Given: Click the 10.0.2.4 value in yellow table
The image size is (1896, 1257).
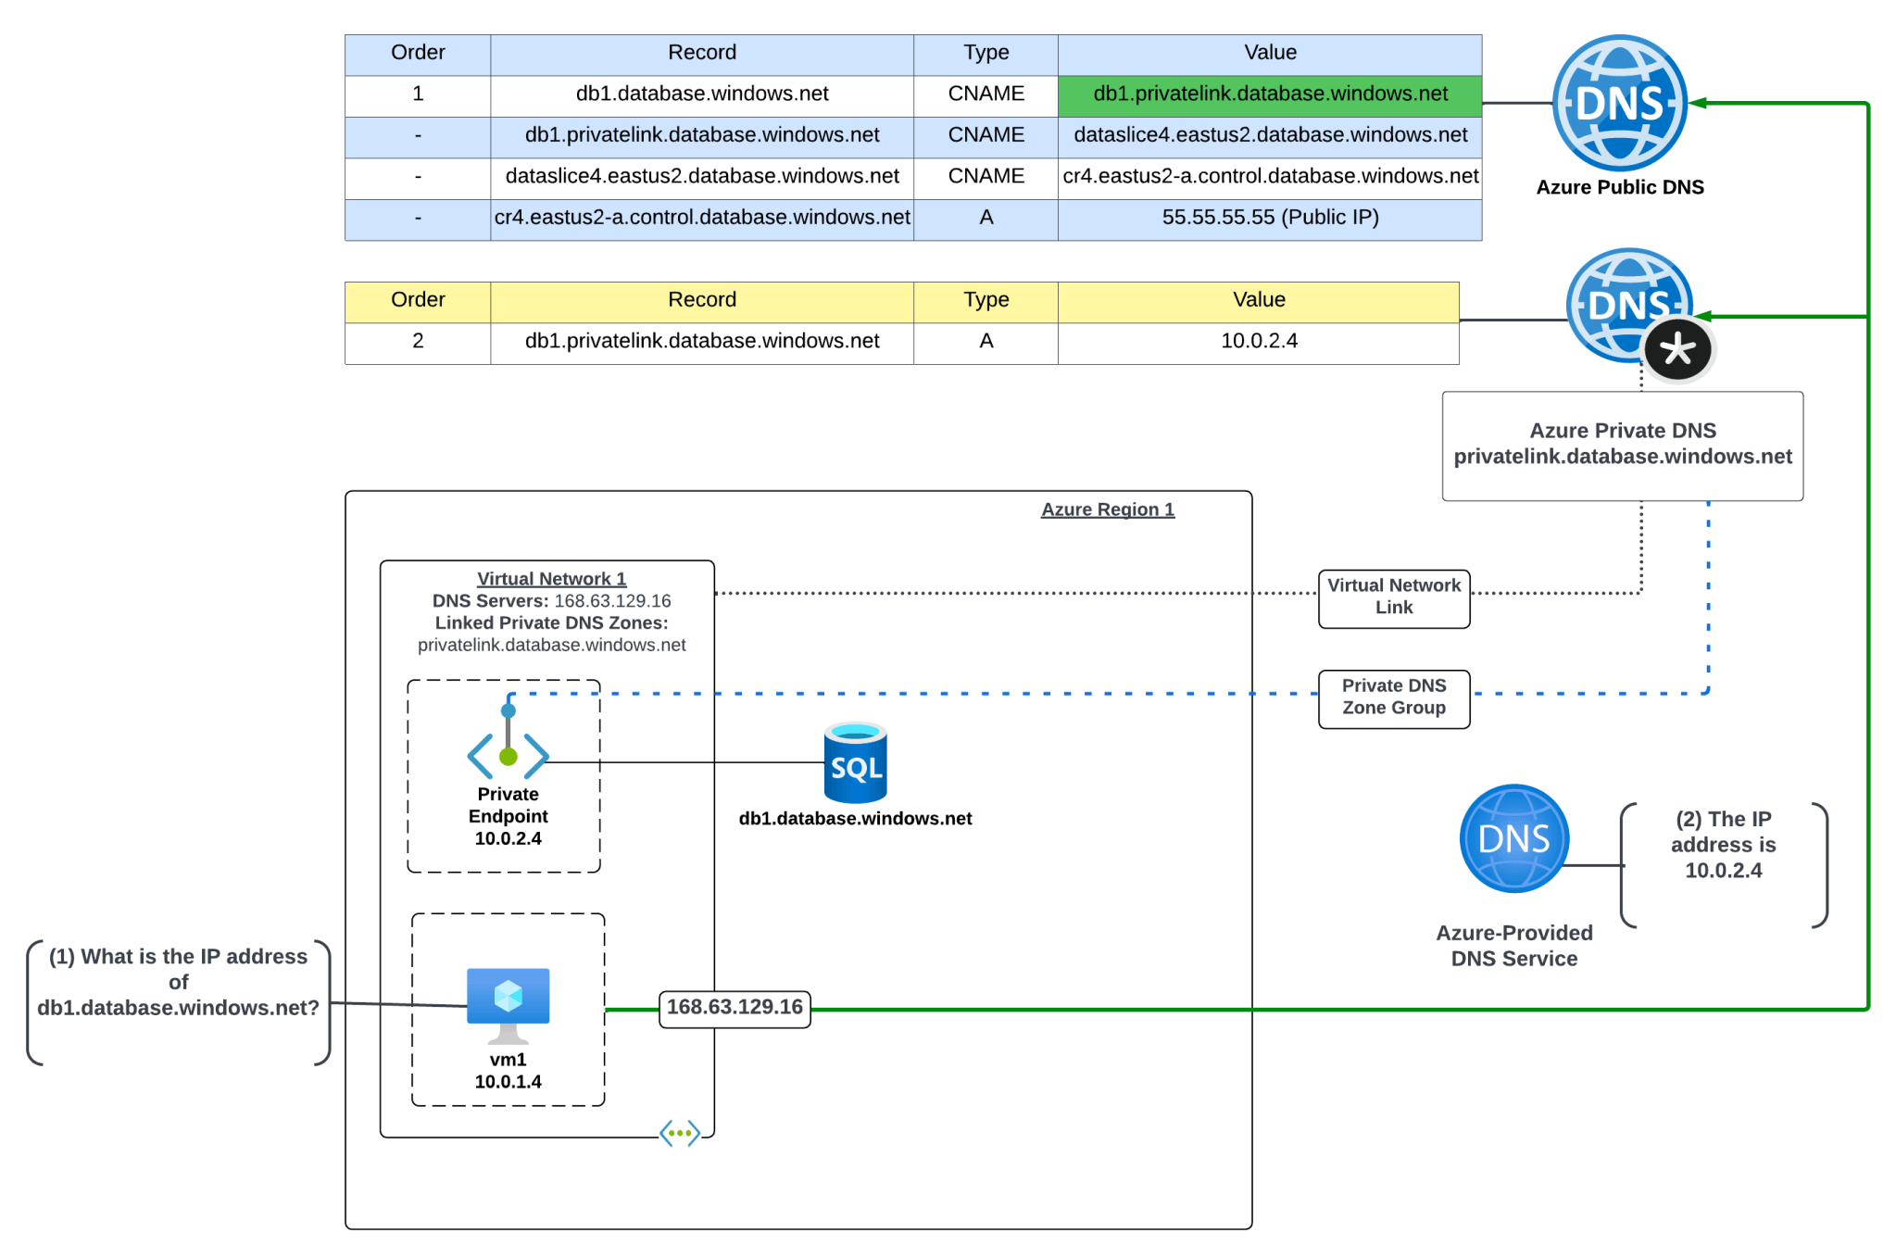Looking at the screenshot, I should pos(1259,343).
